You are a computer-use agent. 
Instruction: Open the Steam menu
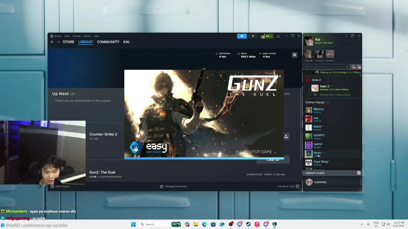58,36
